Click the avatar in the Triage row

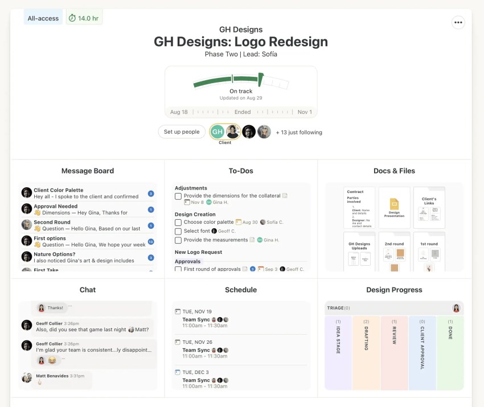(456, 308)
